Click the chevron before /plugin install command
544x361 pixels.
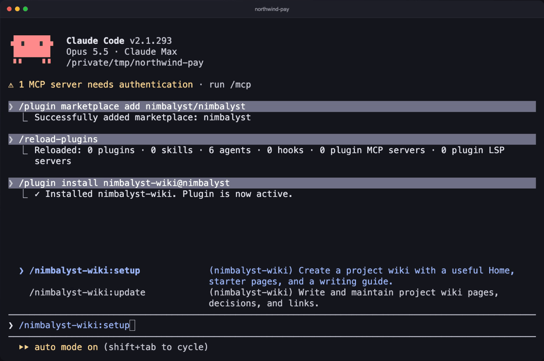(x=11, y=183)
